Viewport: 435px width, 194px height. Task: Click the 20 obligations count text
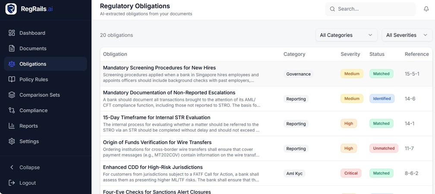click(116, 35)
